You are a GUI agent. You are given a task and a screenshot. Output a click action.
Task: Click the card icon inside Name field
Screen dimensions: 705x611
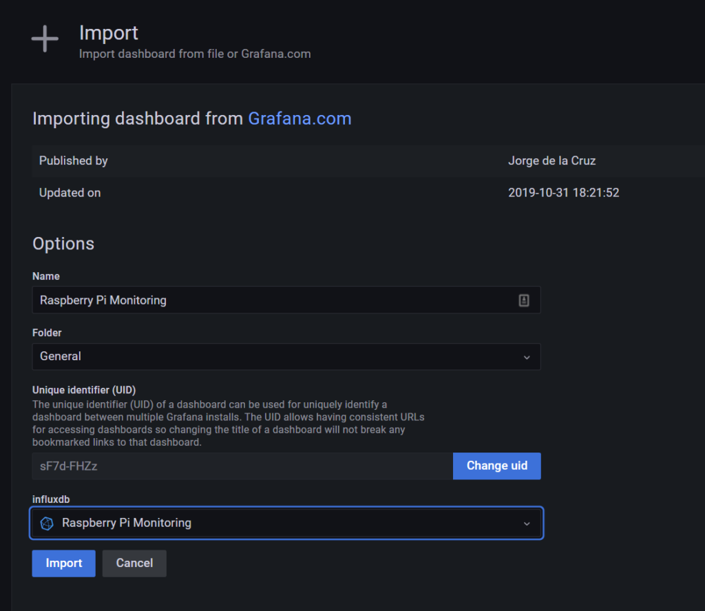(x=524, y=300)
